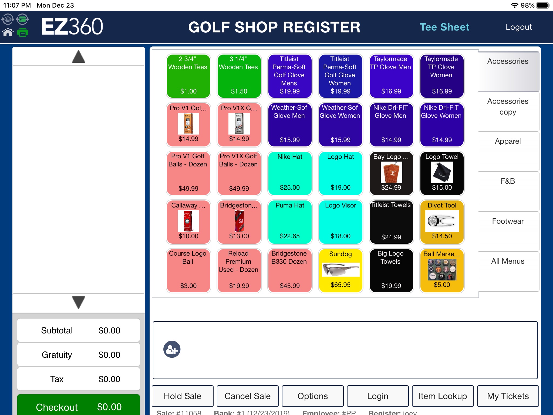The height and width of the screenshot is (415, 553).
Task: Tap the Subtotal row
Action: (x=79, y=330)
